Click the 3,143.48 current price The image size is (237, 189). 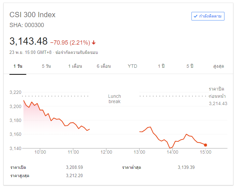(x=29, y=41)
